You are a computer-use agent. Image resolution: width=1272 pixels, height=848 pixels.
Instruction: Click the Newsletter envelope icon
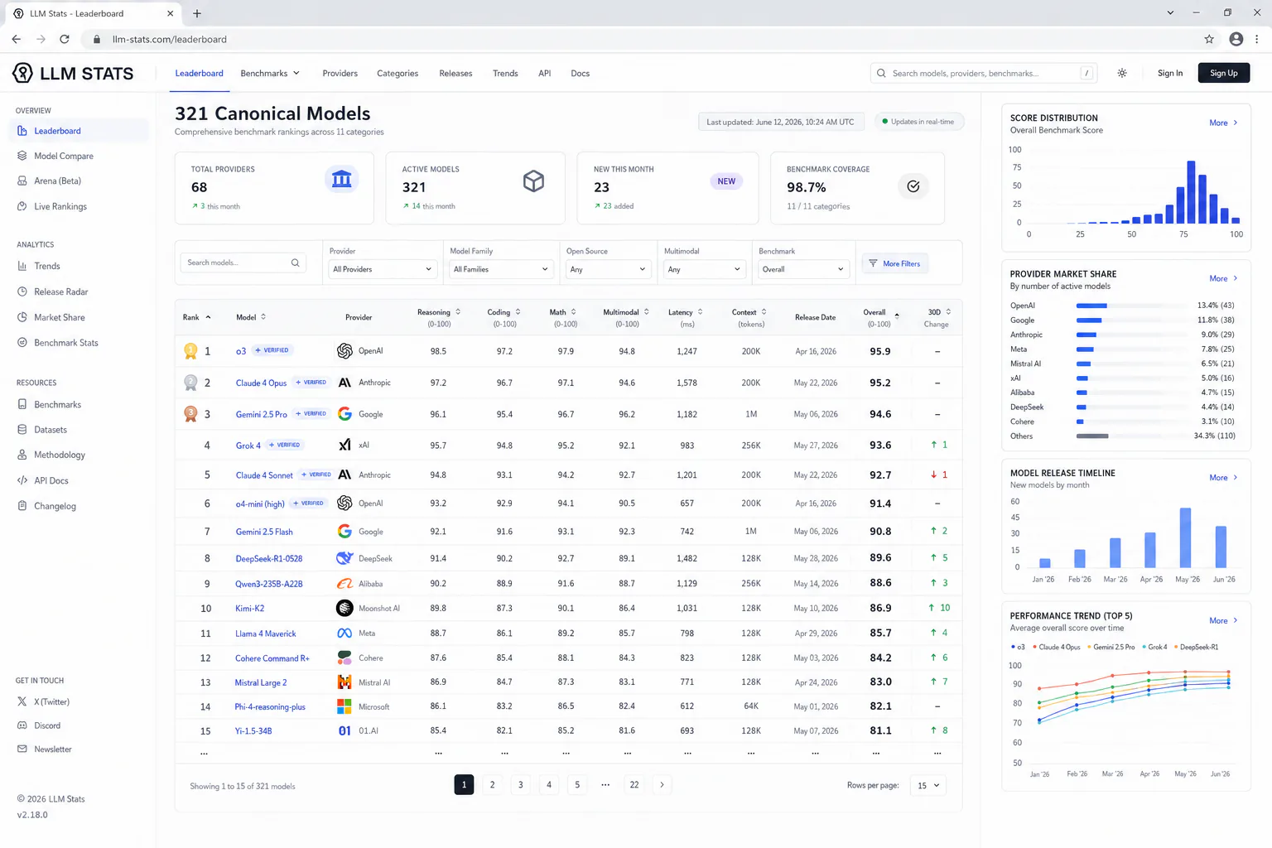22,749
